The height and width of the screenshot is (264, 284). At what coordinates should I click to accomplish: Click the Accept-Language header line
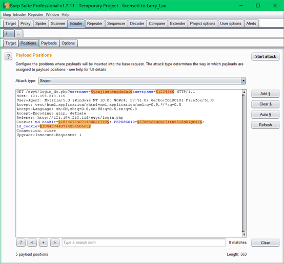pyautogui.click(x=76, y=109)
